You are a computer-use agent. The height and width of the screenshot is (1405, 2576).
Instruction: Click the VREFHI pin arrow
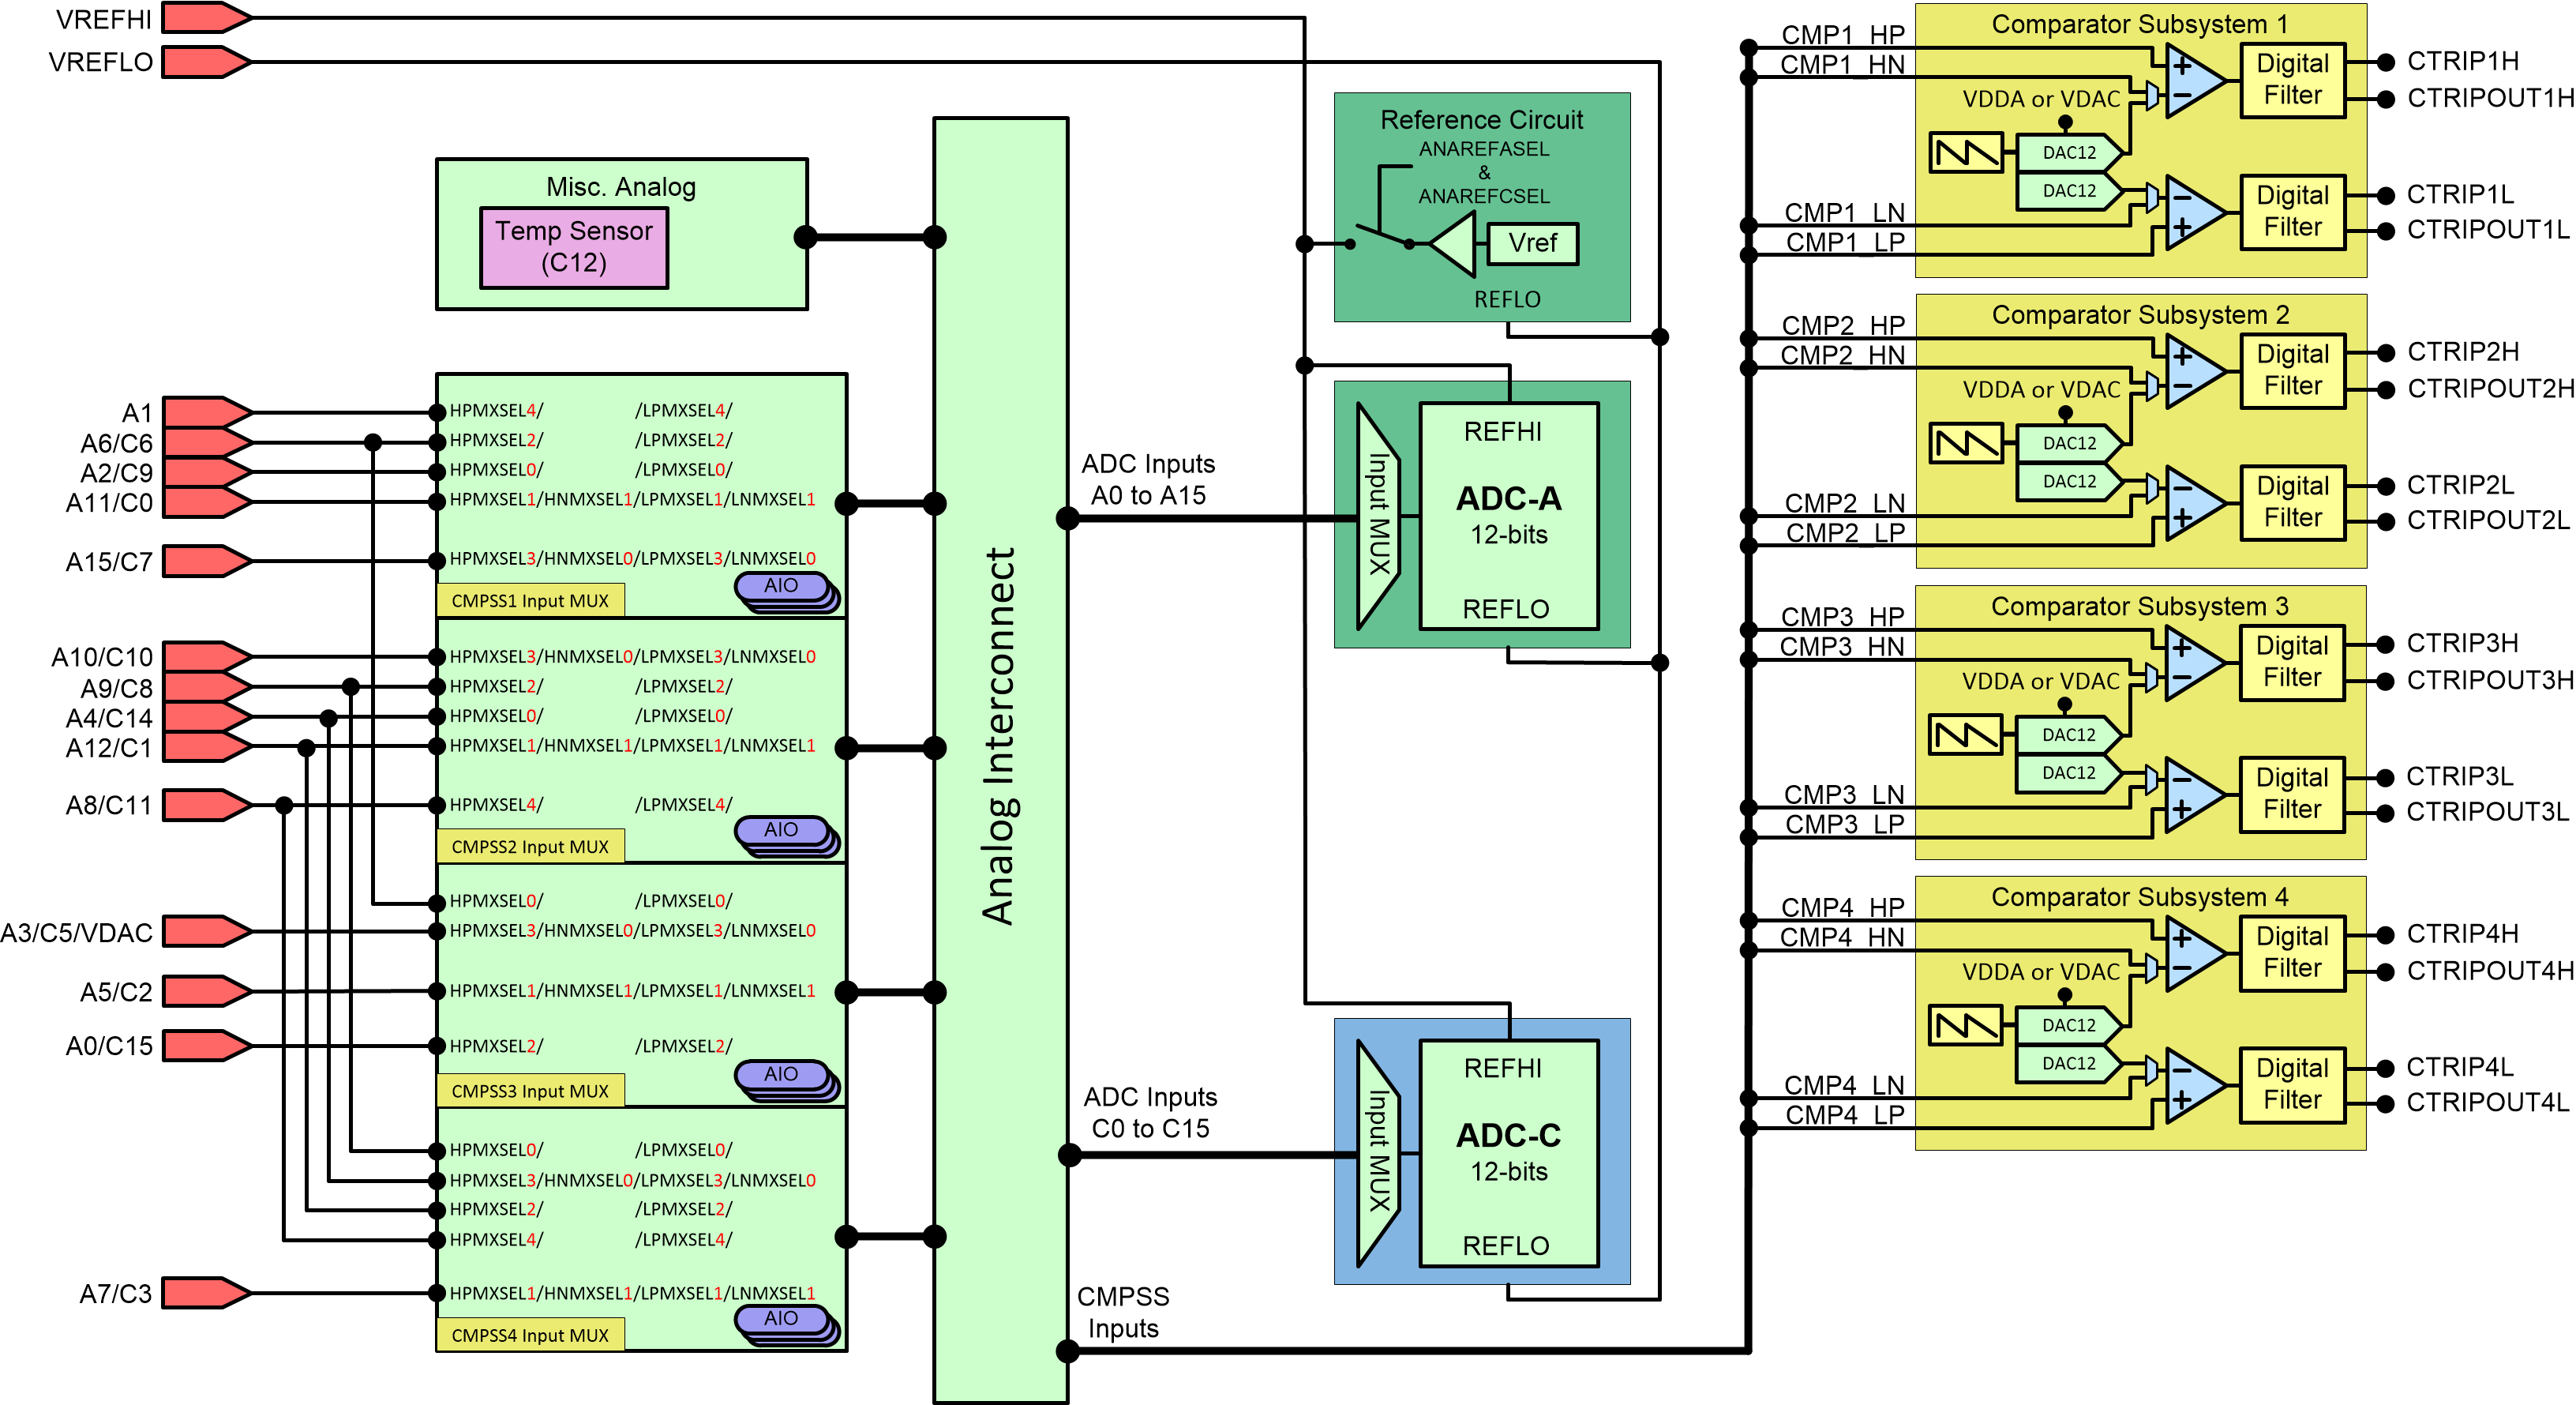tap(207, 18)
